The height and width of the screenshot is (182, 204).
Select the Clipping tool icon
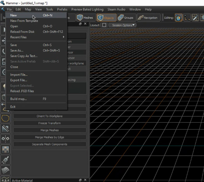[5, 128]
